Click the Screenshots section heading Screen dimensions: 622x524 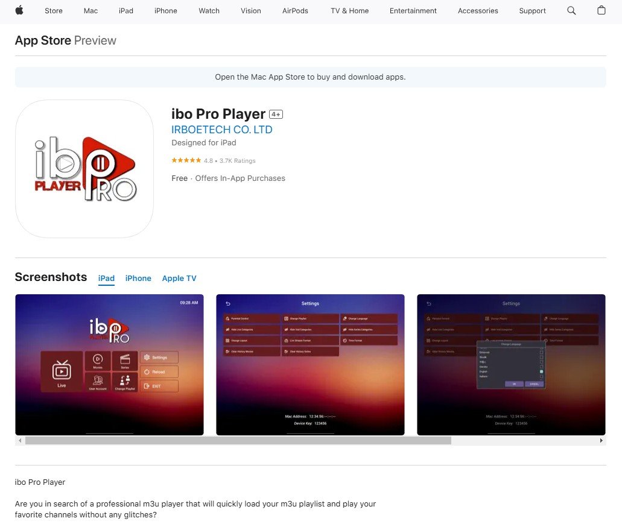[51, 277]
